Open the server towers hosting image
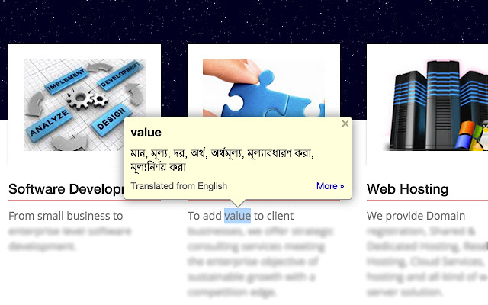This screenshot has width=488, height=305. [x=437, y=105]
